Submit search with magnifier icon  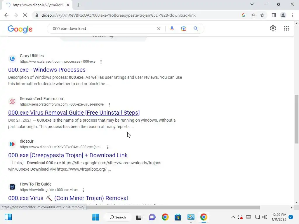click(196, 29)
